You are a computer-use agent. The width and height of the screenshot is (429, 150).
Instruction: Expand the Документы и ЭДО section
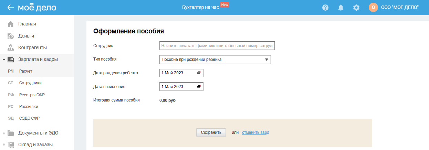[x=3, y=133]
